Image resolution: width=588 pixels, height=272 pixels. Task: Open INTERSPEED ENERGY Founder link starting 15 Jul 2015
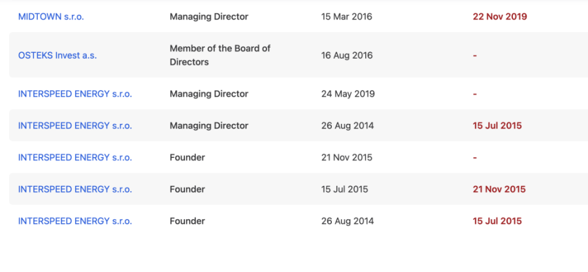click(75, 189)
